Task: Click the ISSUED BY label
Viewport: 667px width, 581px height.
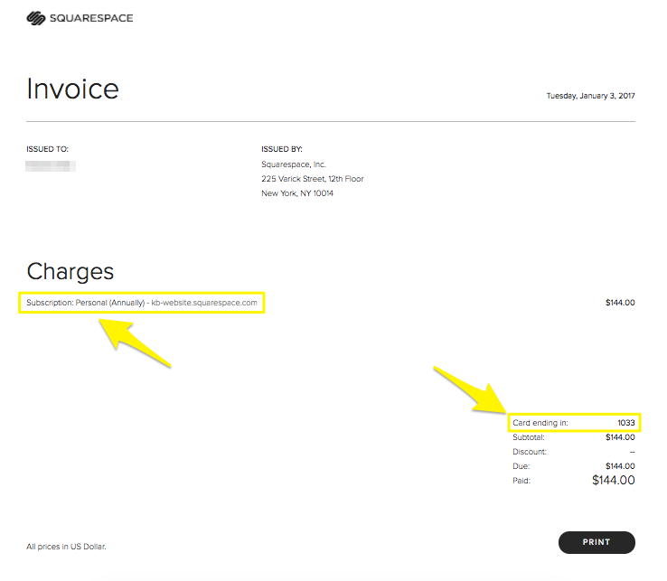Action: 282,149
